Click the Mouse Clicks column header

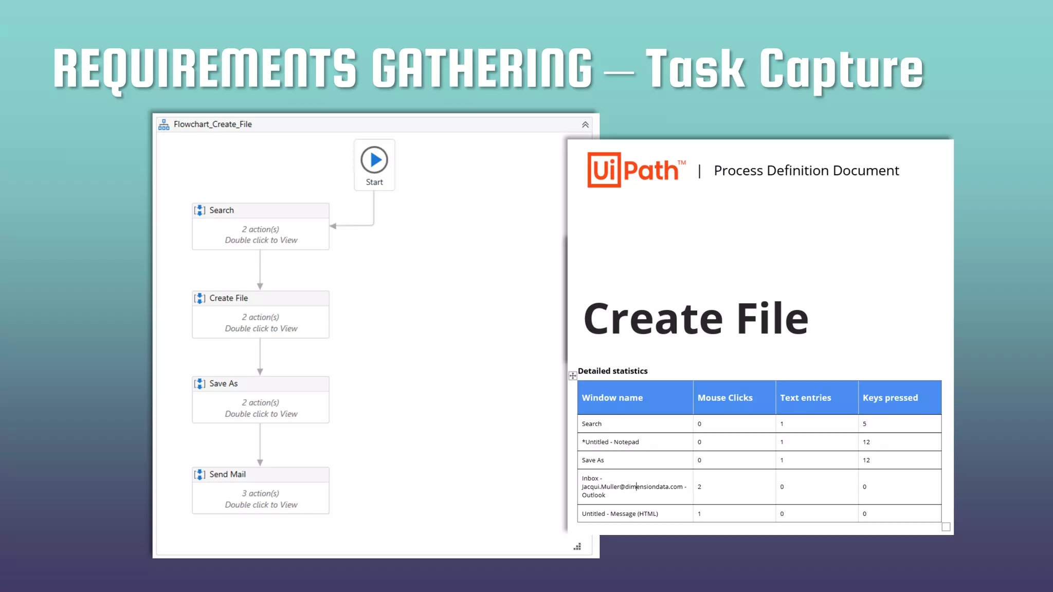click(x=725, y=398)
